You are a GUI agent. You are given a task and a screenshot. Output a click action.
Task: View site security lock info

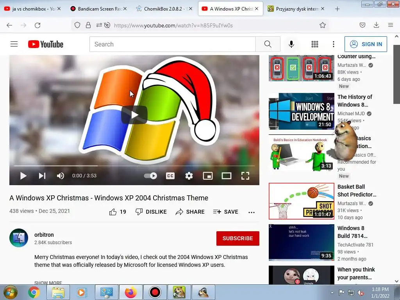[x=88, y=25]
